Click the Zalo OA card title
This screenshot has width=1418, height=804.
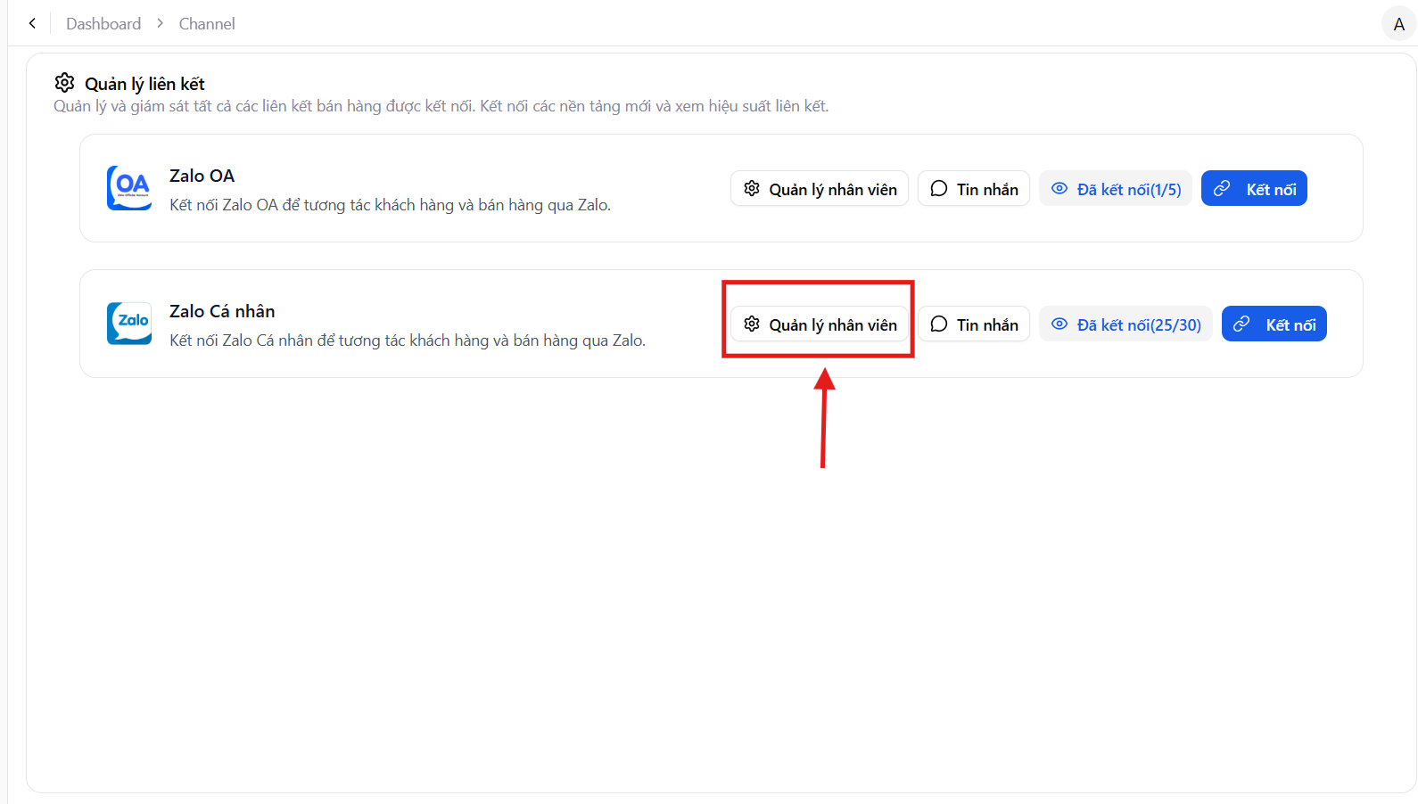pos(202,176)
